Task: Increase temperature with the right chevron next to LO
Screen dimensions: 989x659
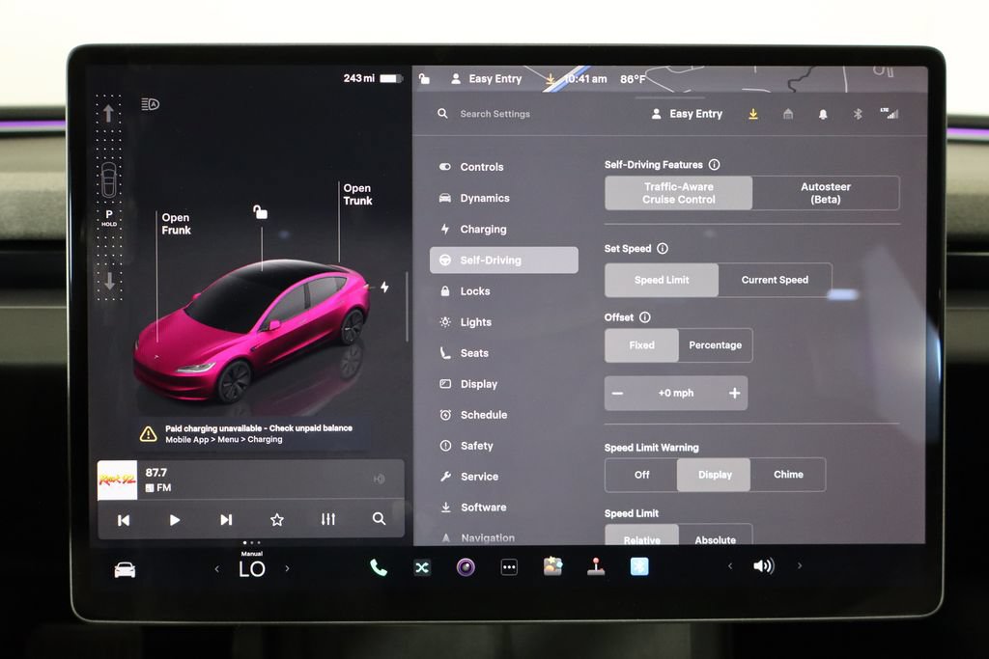Action: click(x=288, y=568)
